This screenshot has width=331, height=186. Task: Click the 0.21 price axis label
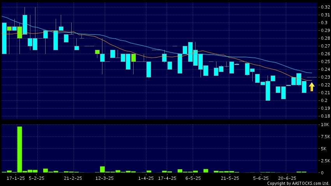click(325, 93)
